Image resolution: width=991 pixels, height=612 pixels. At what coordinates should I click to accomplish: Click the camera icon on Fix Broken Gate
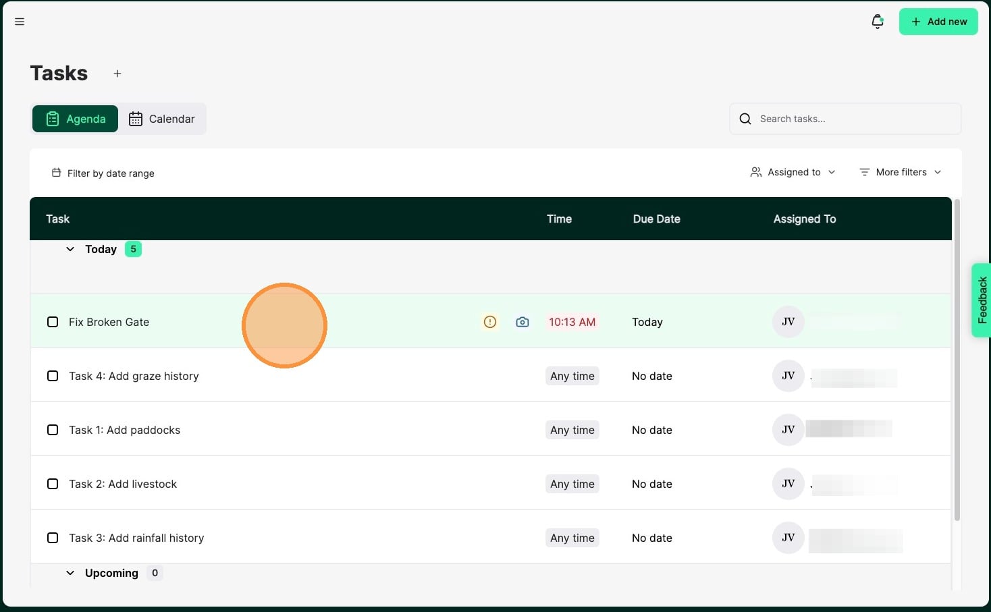(522, 322)
